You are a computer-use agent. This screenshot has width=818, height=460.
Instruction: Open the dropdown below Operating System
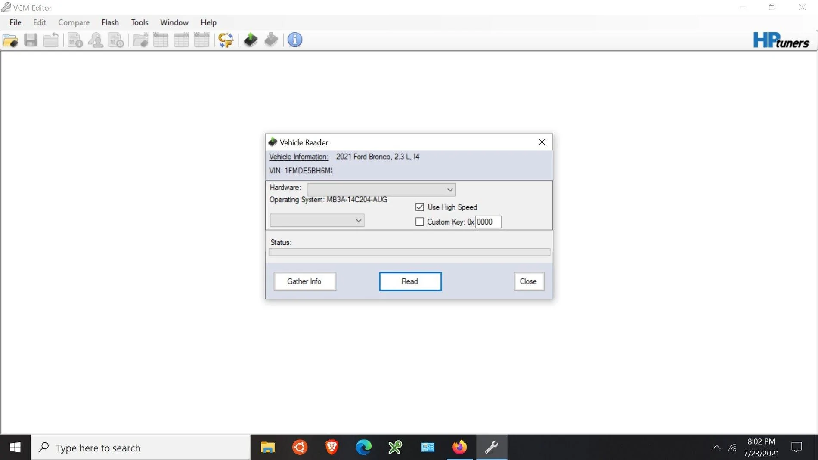tap(317, 220)
